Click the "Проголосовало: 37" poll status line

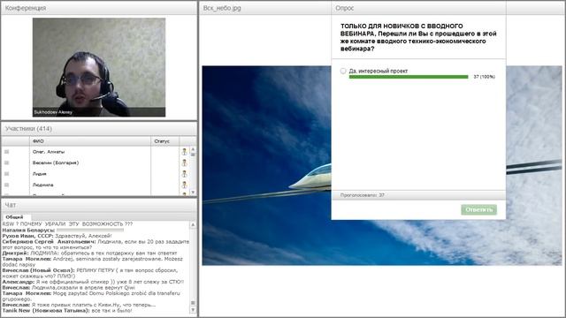(362, 195)
